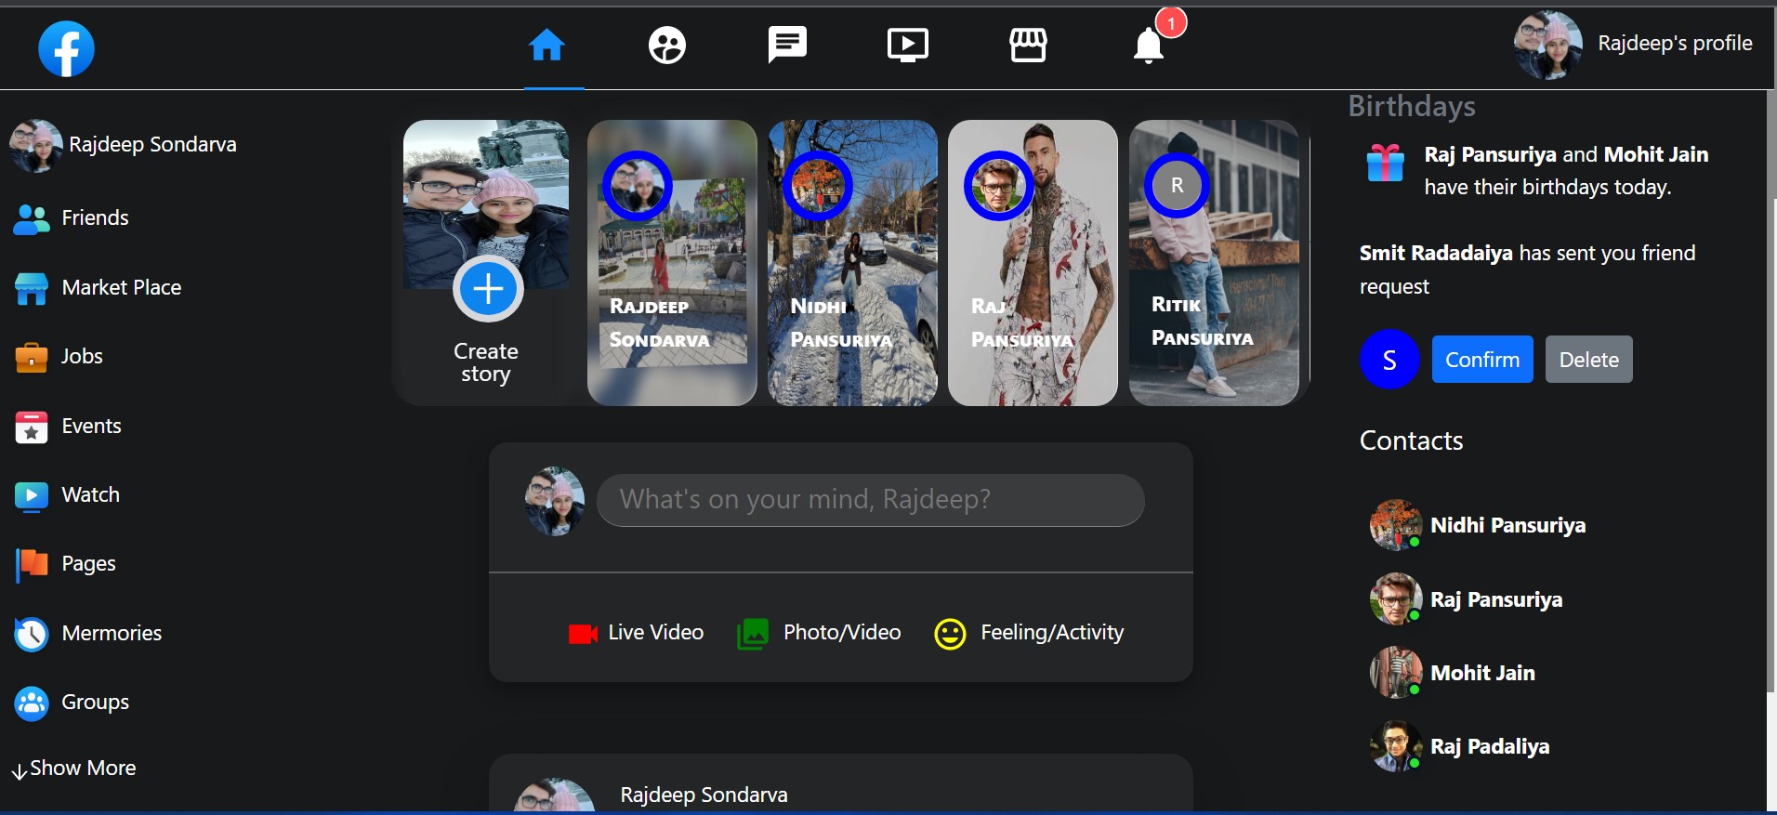
Task: Open the notifications bell icon
Action: (x=1149, y=45)
